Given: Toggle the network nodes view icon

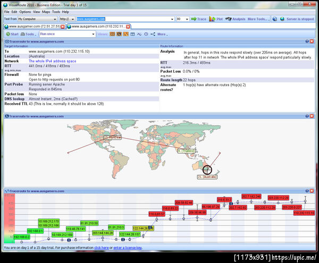Looking at the screenshot, I should tap(153, 34).
